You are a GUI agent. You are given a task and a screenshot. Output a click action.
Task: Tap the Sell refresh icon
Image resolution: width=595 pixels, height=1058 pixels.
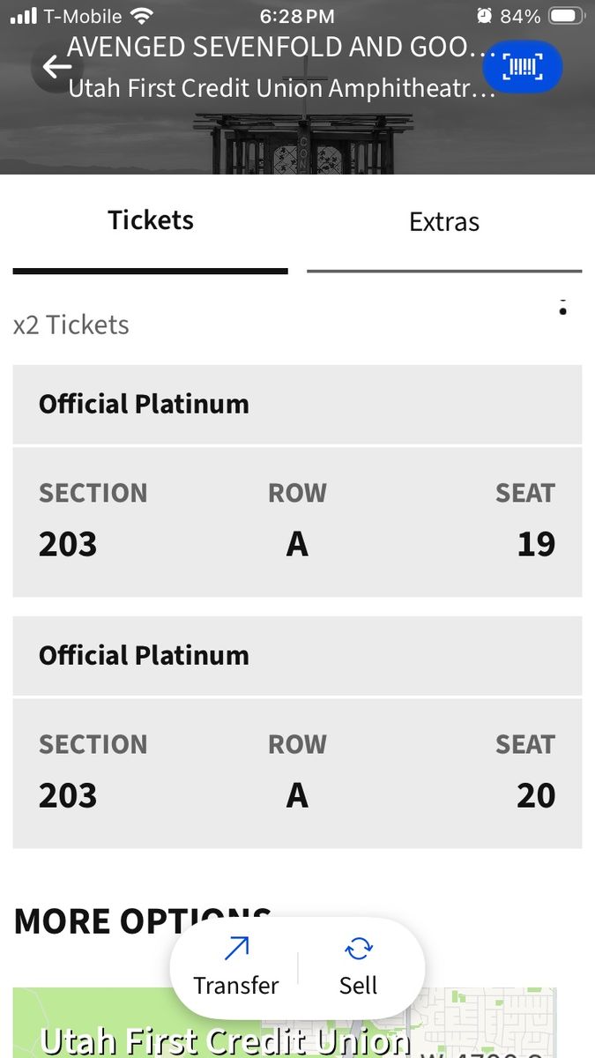coord(359,949)
